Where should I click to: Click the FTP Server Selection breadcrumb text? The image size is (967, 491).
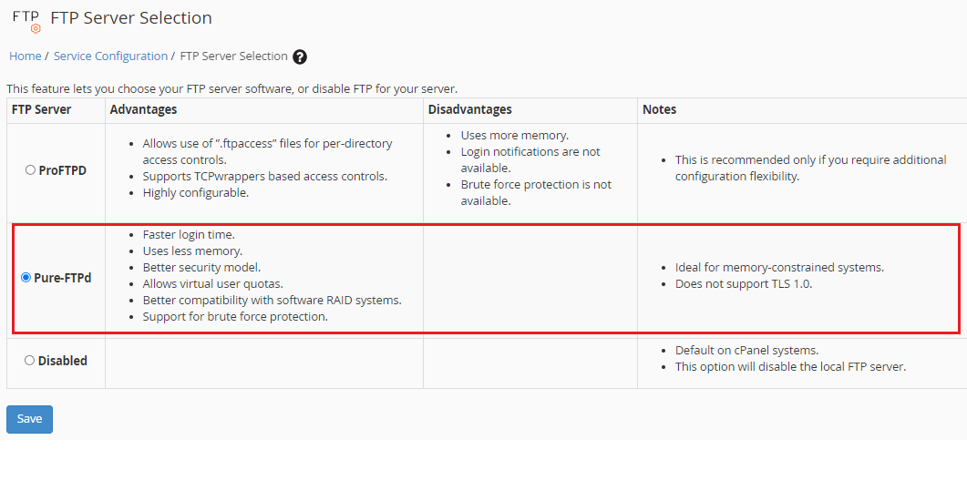pos(233,56)
